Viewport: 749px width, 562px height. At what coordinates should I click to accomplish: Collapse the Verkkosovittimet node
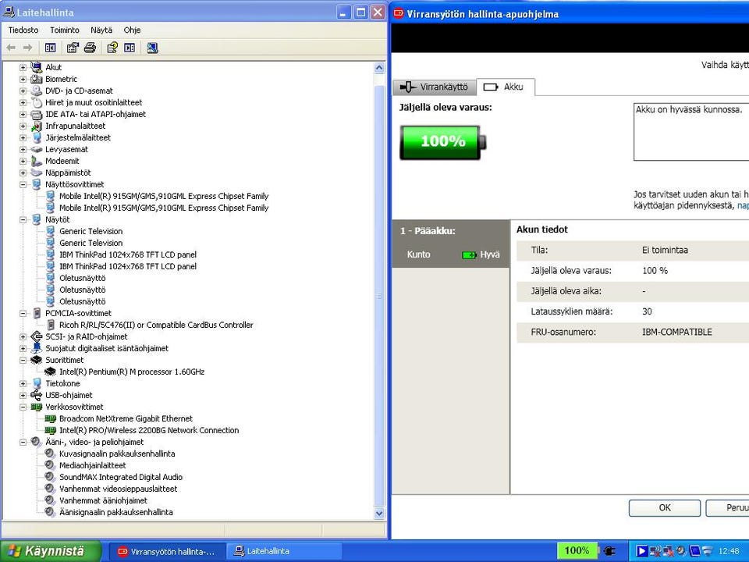point(23,407)
